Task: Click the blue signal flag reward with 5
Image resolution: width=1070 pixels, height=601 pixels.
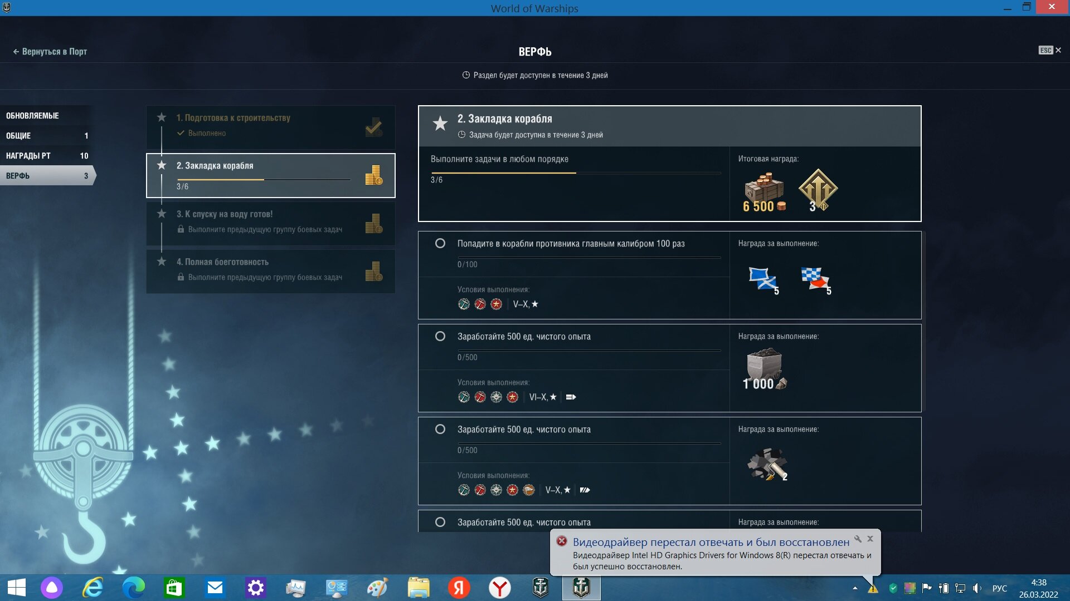Action: [x=763, y=280]
